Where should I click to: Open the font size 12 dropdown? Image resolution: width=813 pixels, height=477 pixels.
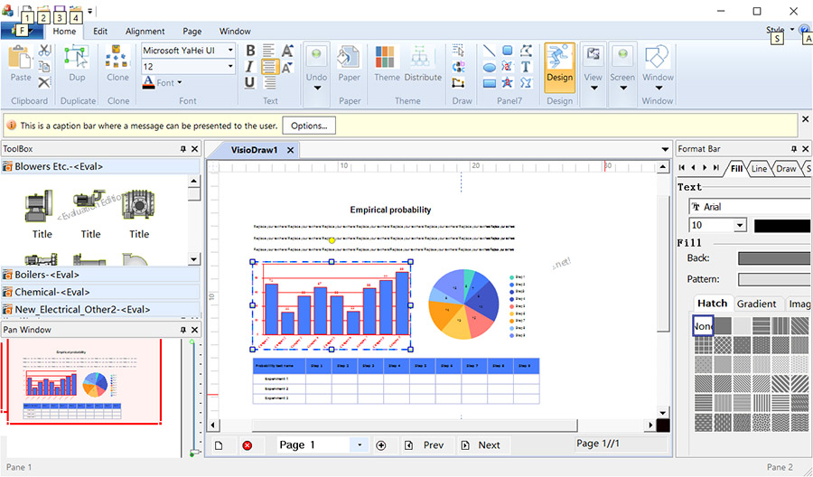tap(230, 66)
